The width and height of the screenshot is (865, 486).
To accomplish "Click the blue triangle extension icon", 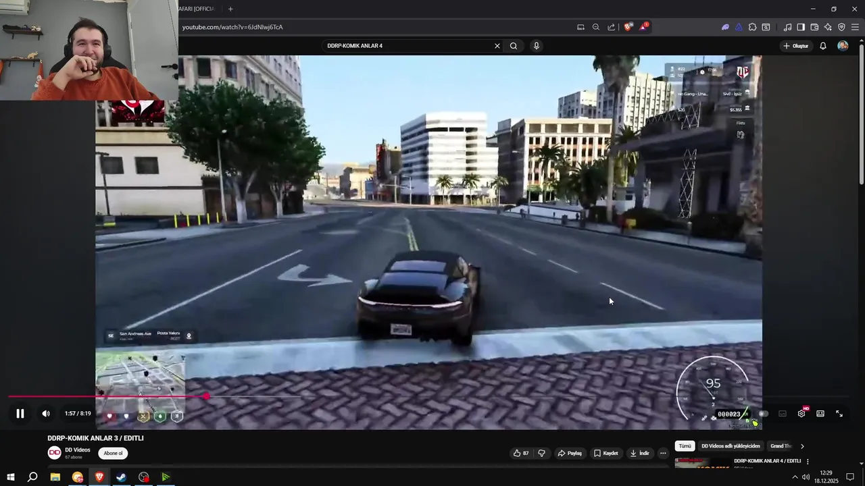I will [739, 27].
